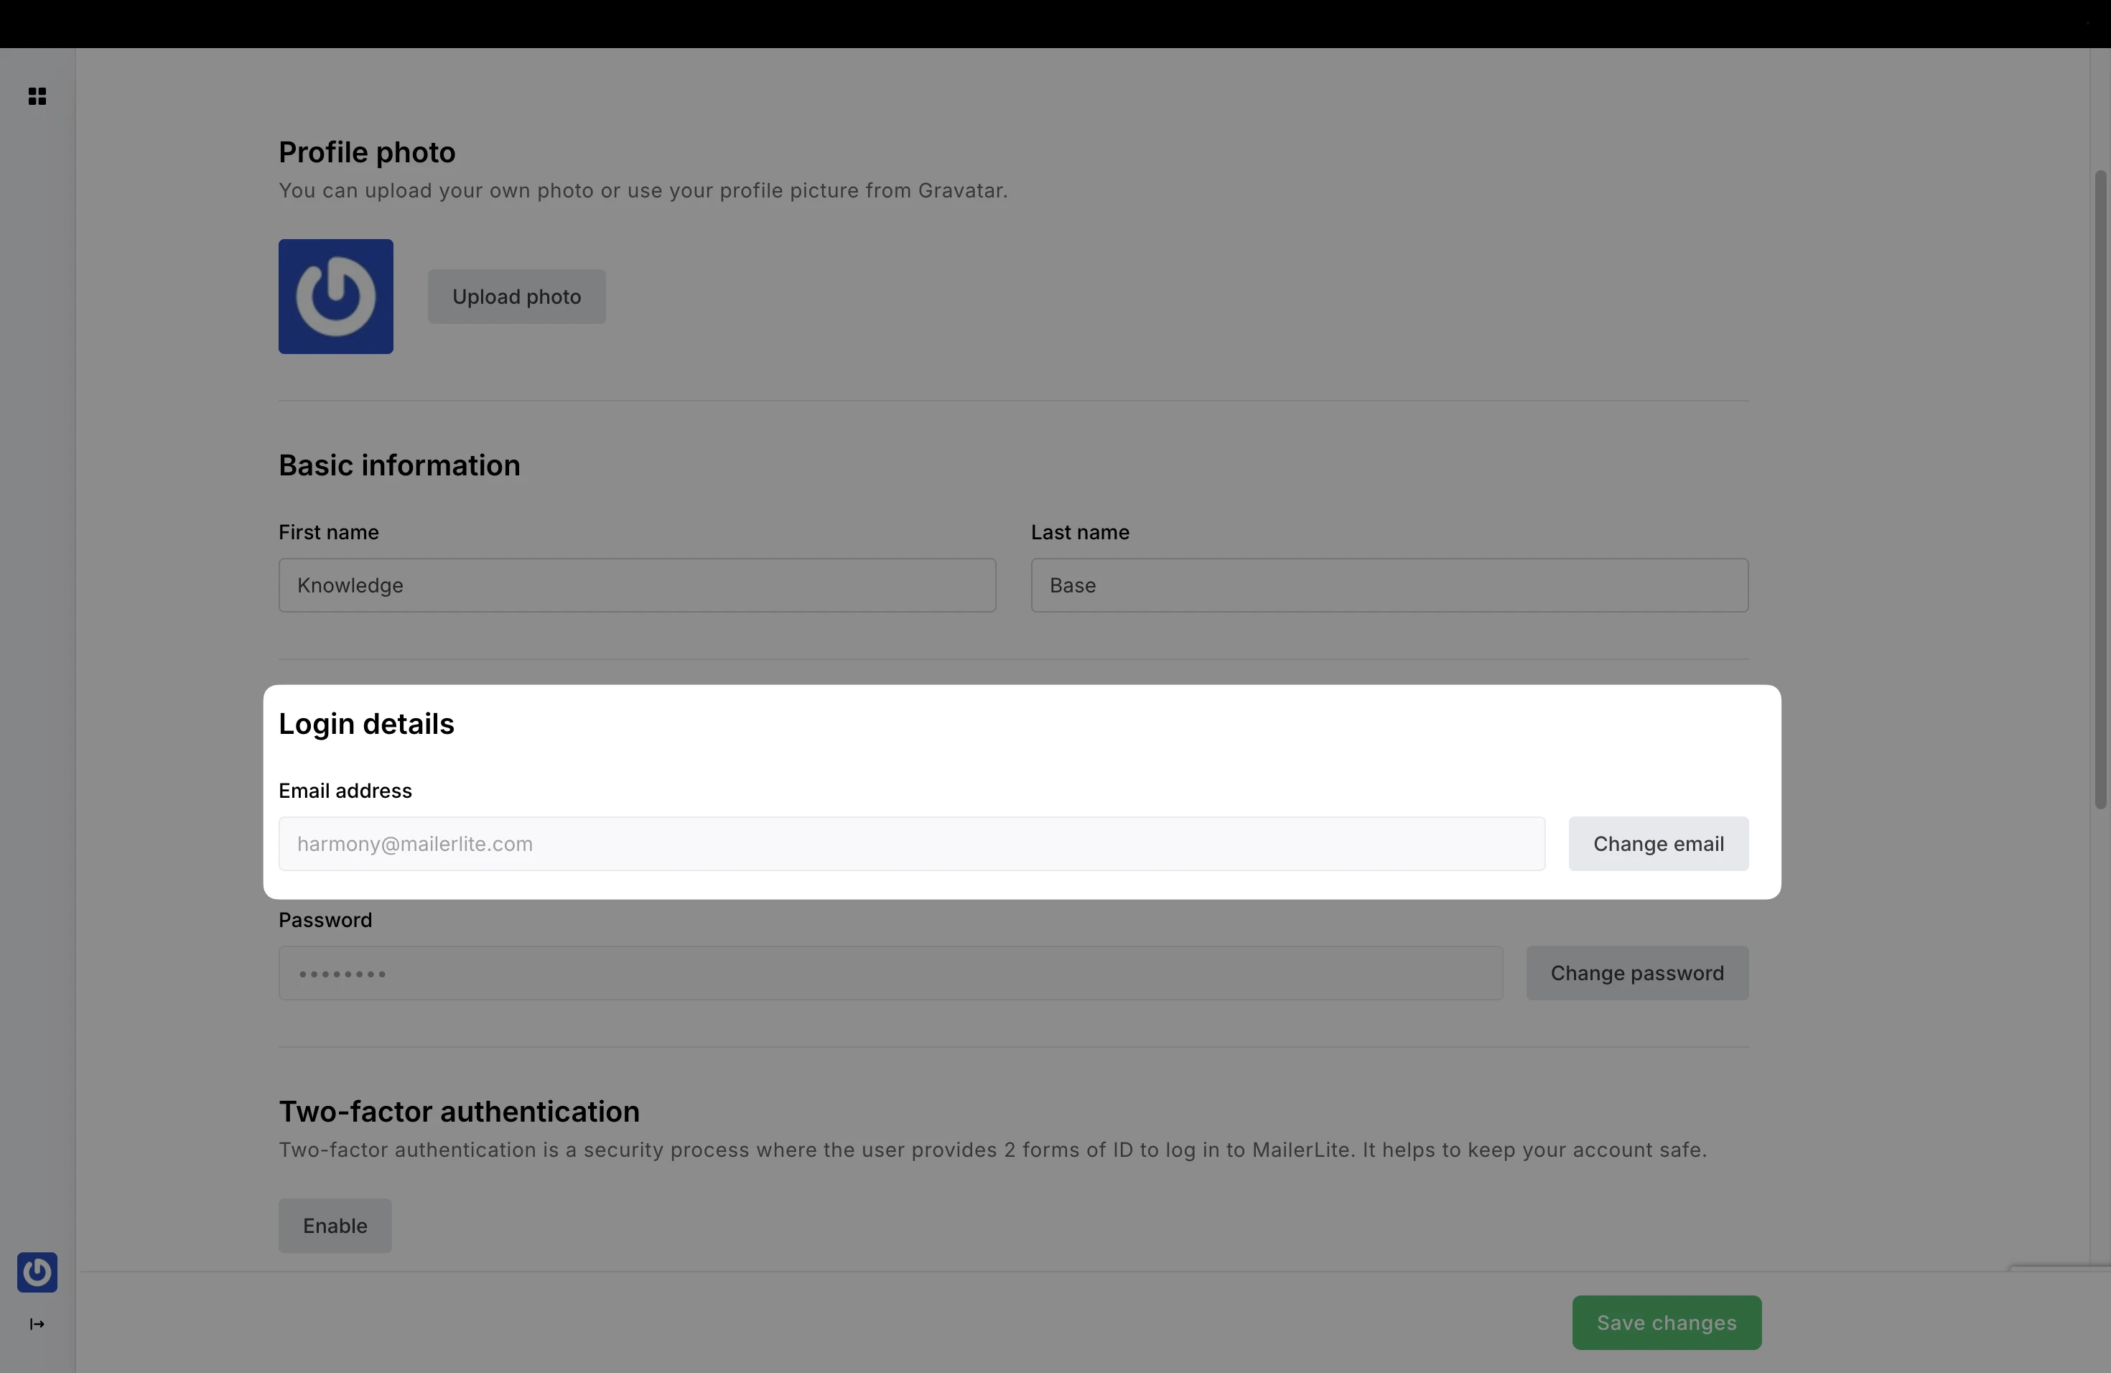Focus the Last name field containing Base
The image size is (2111, 1373).
[1388, 585]
